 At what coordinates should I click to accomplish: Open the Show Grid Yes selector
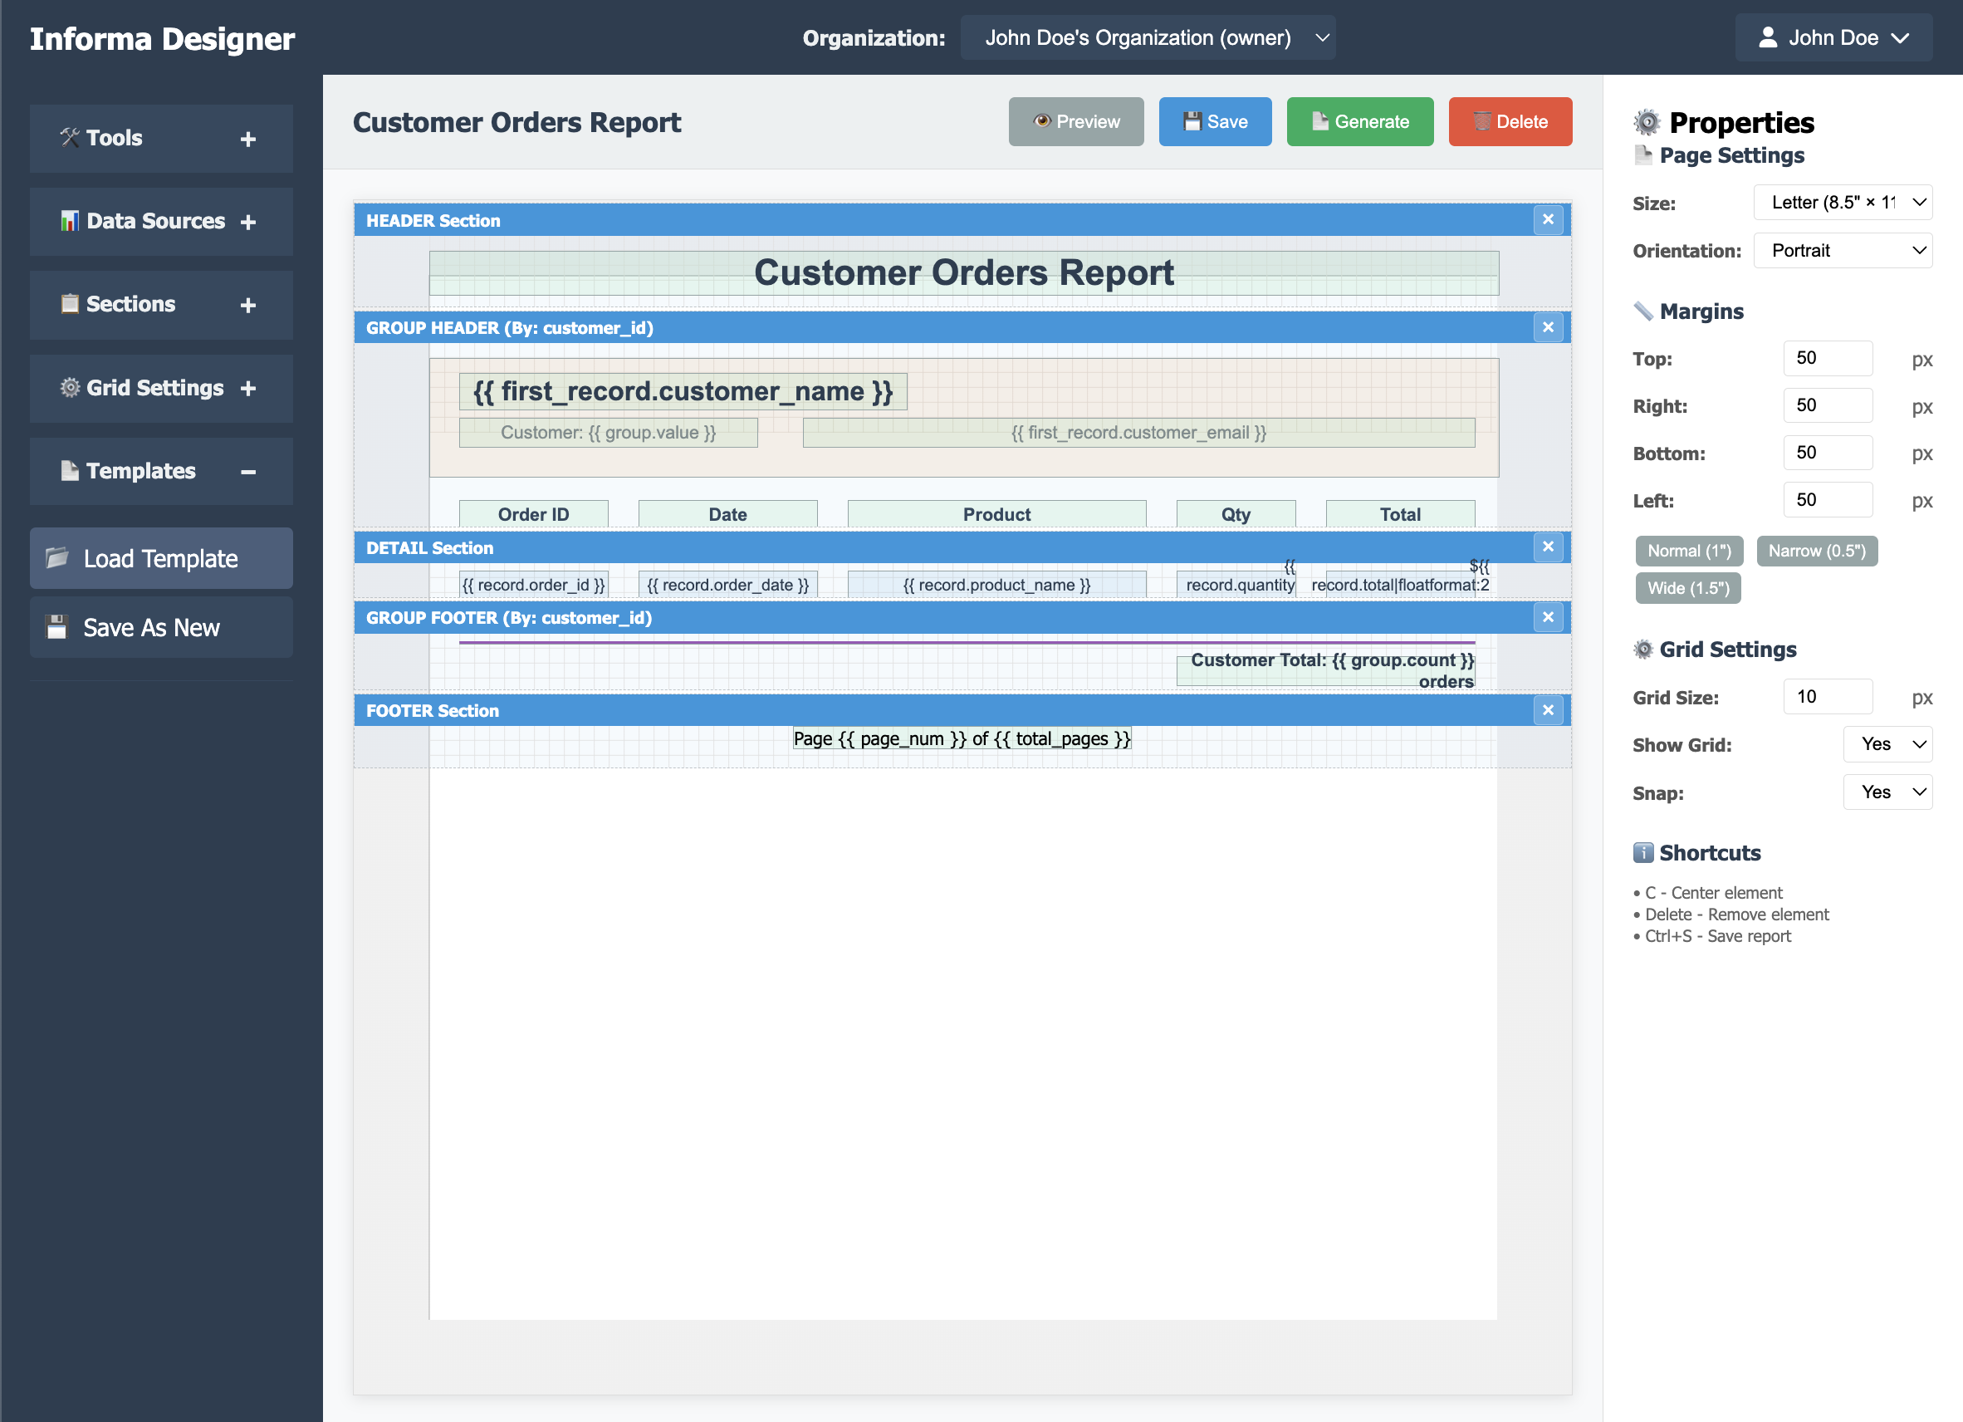click(1887, 744)
